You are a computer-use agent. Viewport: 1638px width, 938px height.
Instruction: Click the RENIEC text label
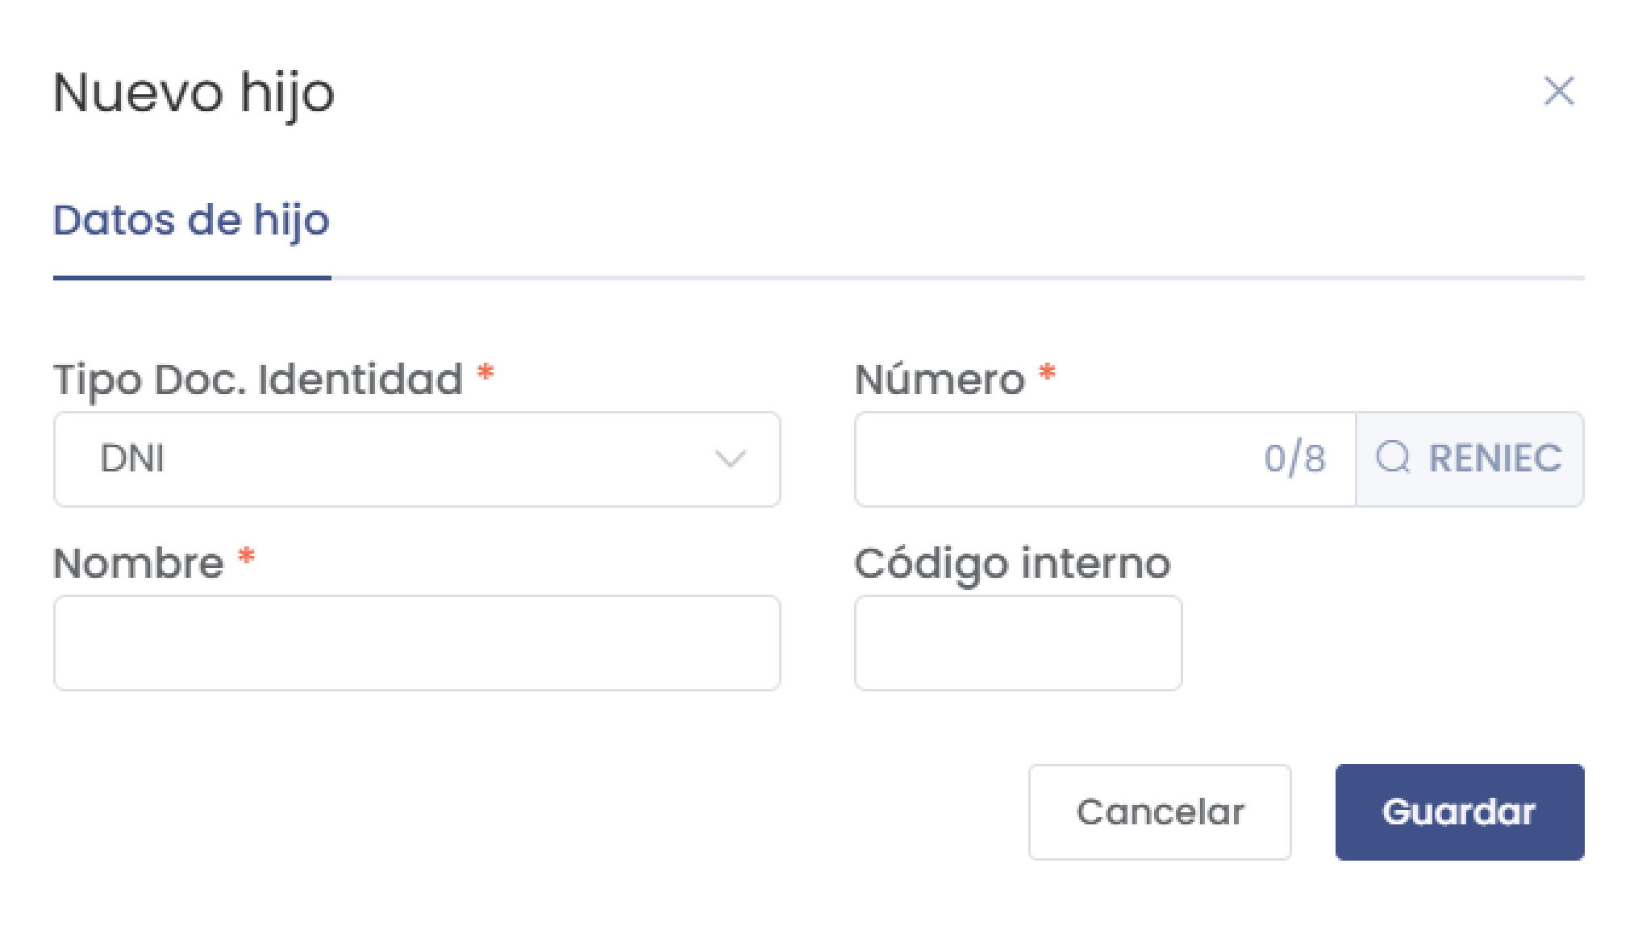tap(1496, 459)
